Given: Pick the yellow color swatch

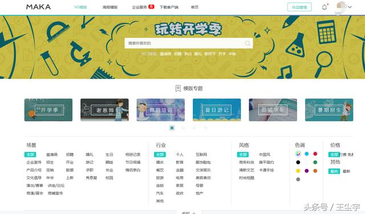Looking at the screenshot, I should 298,171.
